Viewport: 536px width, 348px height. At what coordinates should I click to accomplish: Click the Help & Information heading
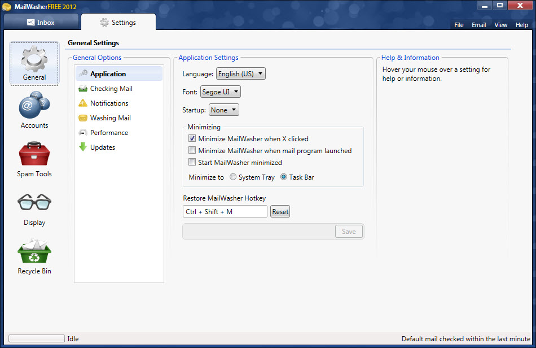click(410, 58)
